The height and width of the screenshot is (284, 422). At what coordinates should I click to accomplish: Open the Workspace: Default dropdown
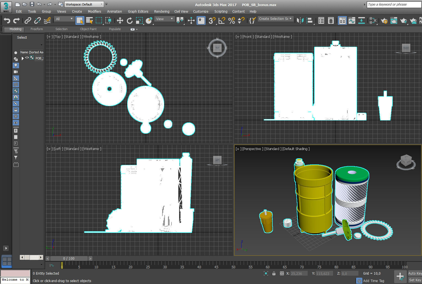[84, 4]
